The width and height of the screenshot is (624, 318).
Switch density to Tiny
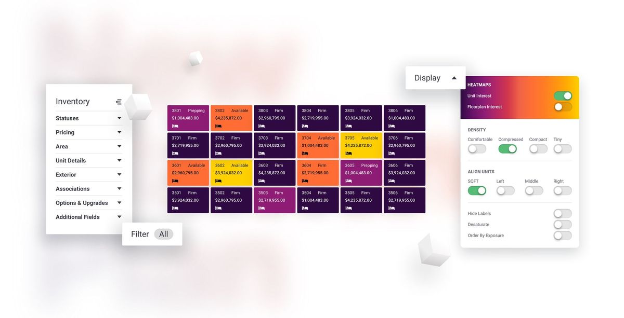tap(562, 149)
